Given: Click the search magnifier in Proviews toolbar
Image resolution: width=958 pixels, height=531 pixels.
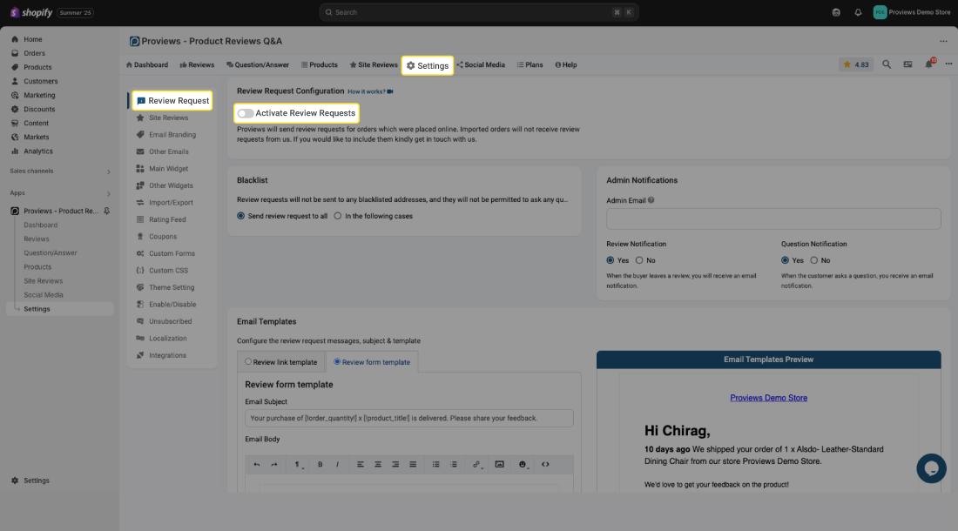Looking at the screenshot, I should [887, 64].
